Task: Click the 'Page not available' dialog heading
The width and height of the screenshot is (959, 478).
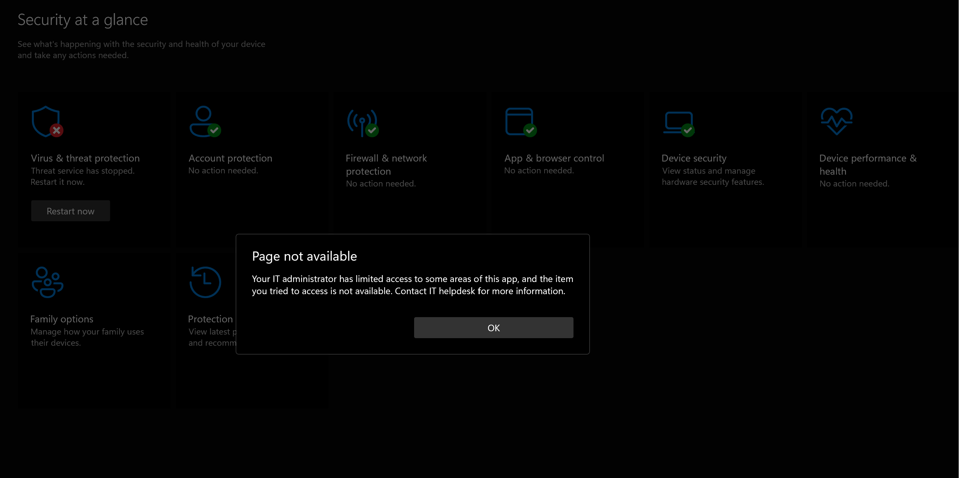Action: point(304,256)
